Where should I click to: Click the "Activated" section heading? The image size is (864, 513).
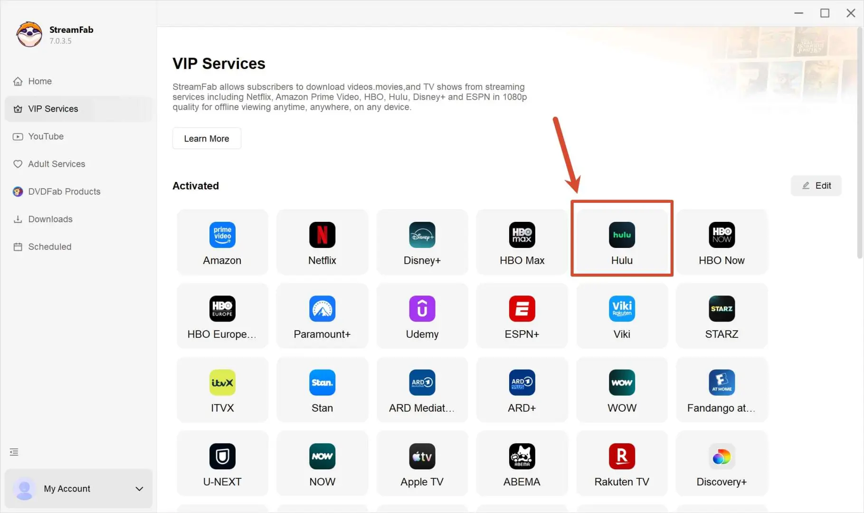click(196, 186)
